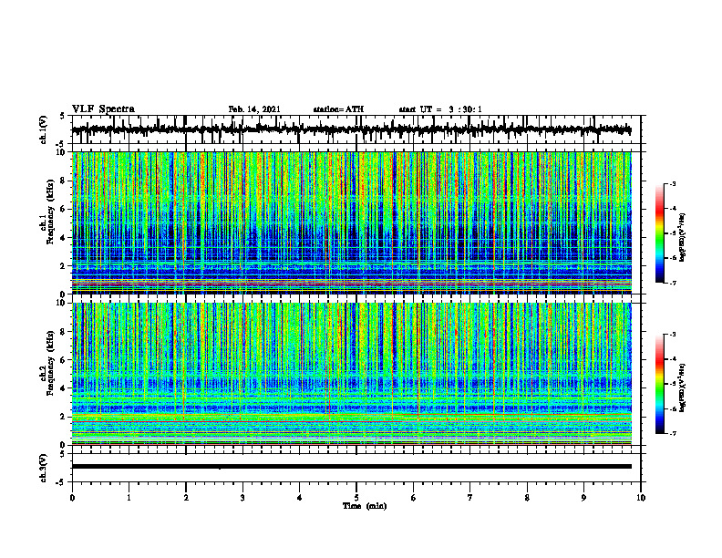This screenshot has width=722, height=558.
Task: Click the time axis tick label "8"
Action: pyautogui.click(x=527, y=498)
